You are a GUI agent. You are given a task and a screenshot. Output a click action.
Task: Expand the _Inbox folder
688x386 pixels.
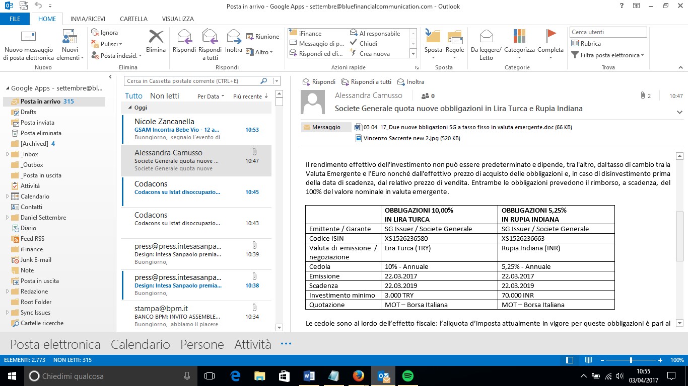pyautogui.click(x=8, y=154)
